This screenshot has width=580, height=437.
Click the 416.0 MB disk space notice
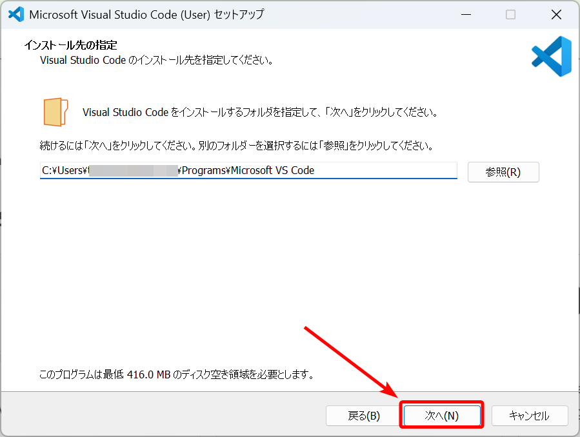tap(176, 374)
